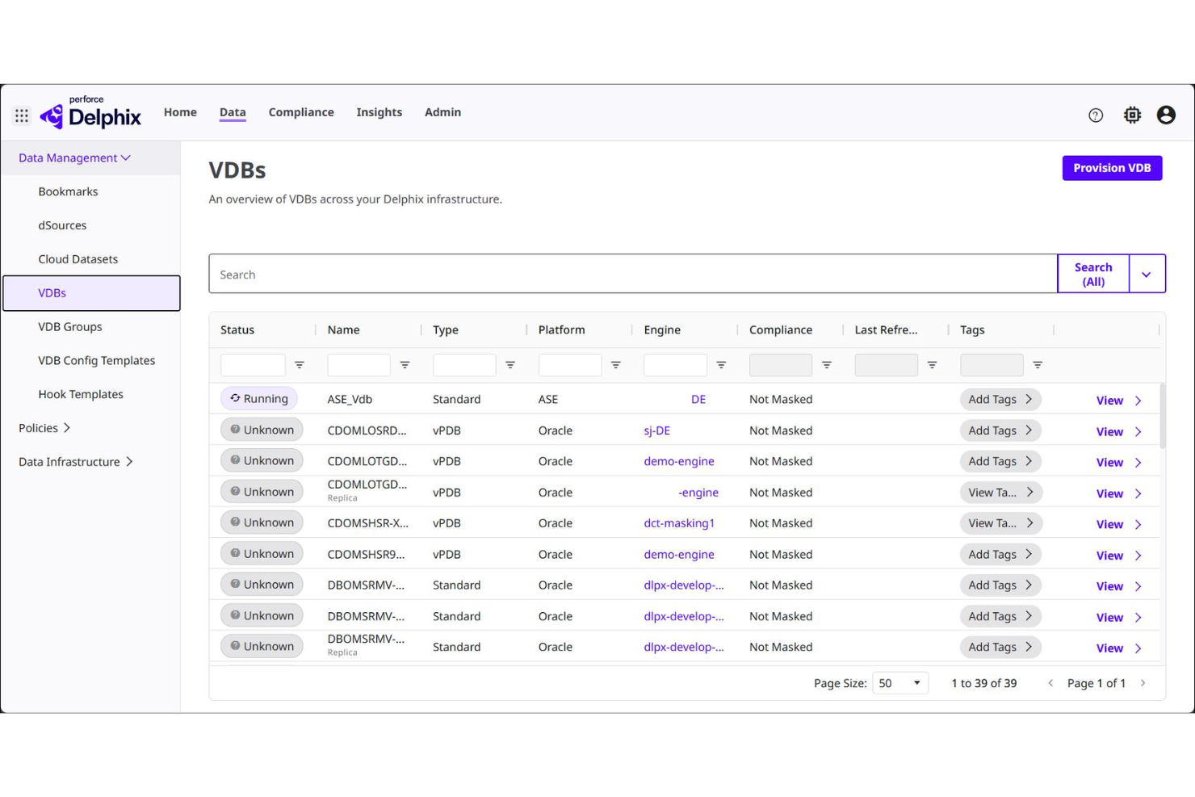
Task: Click the 1 to 39 of 39 text
Action: tap(984, 683)
